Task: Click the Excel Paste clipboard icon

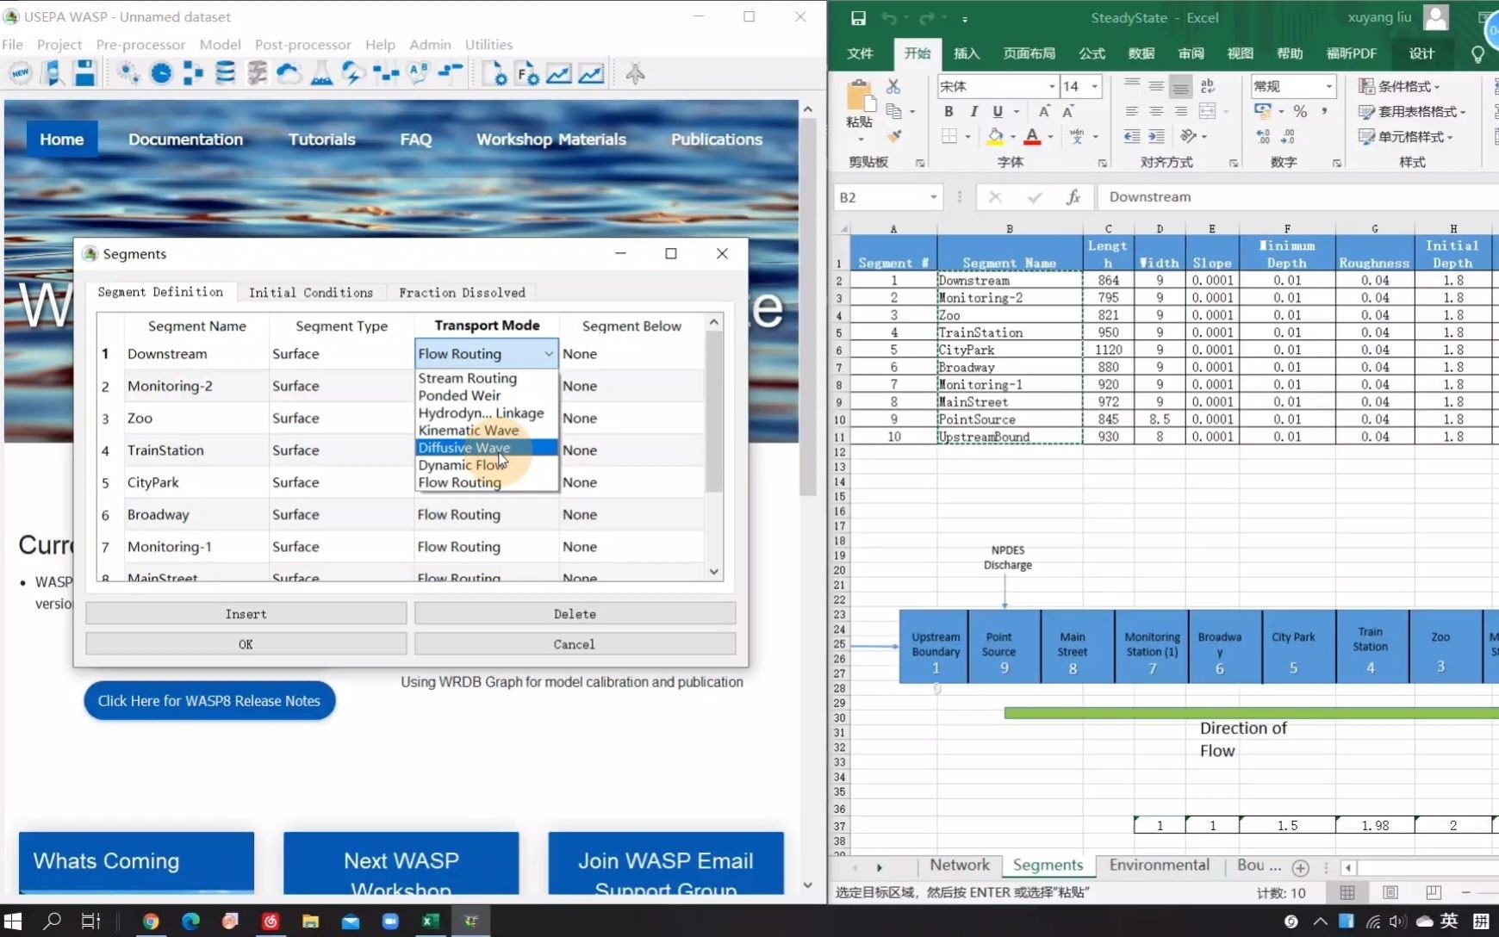Action: [860, 96]
